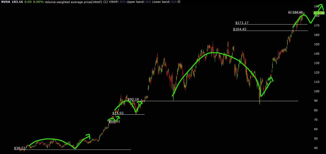Select the $90.18 horizontal line label
326x154 pixels.
point(133,99)
